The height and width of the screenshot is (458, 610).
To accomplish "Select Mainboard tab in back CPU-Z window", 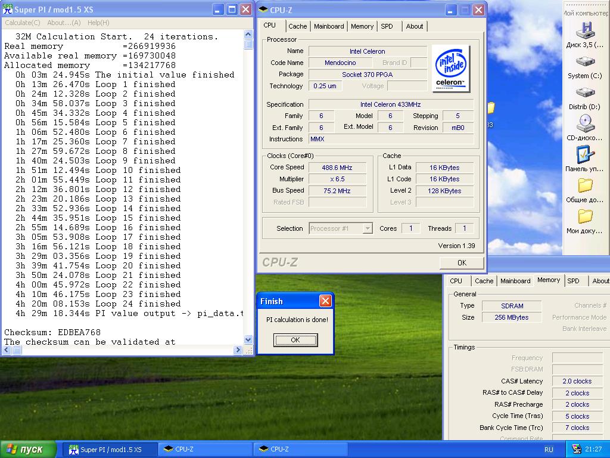I will point(515,281).
